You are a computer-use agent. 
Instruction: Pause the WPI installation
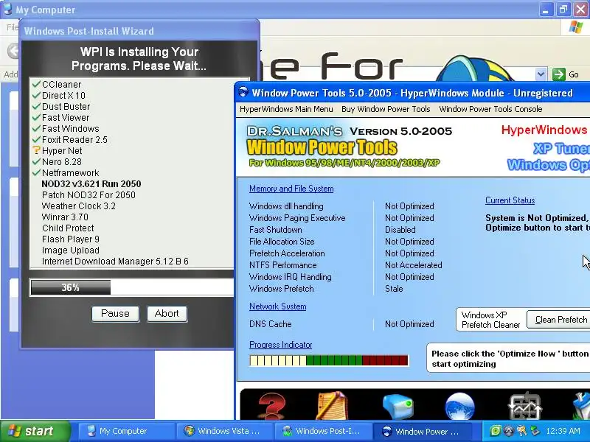point(116,314)
